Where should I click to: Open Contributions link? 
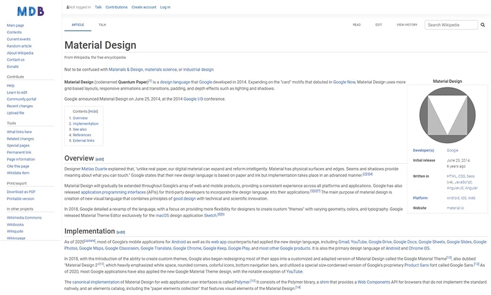(x=117, y=7)
